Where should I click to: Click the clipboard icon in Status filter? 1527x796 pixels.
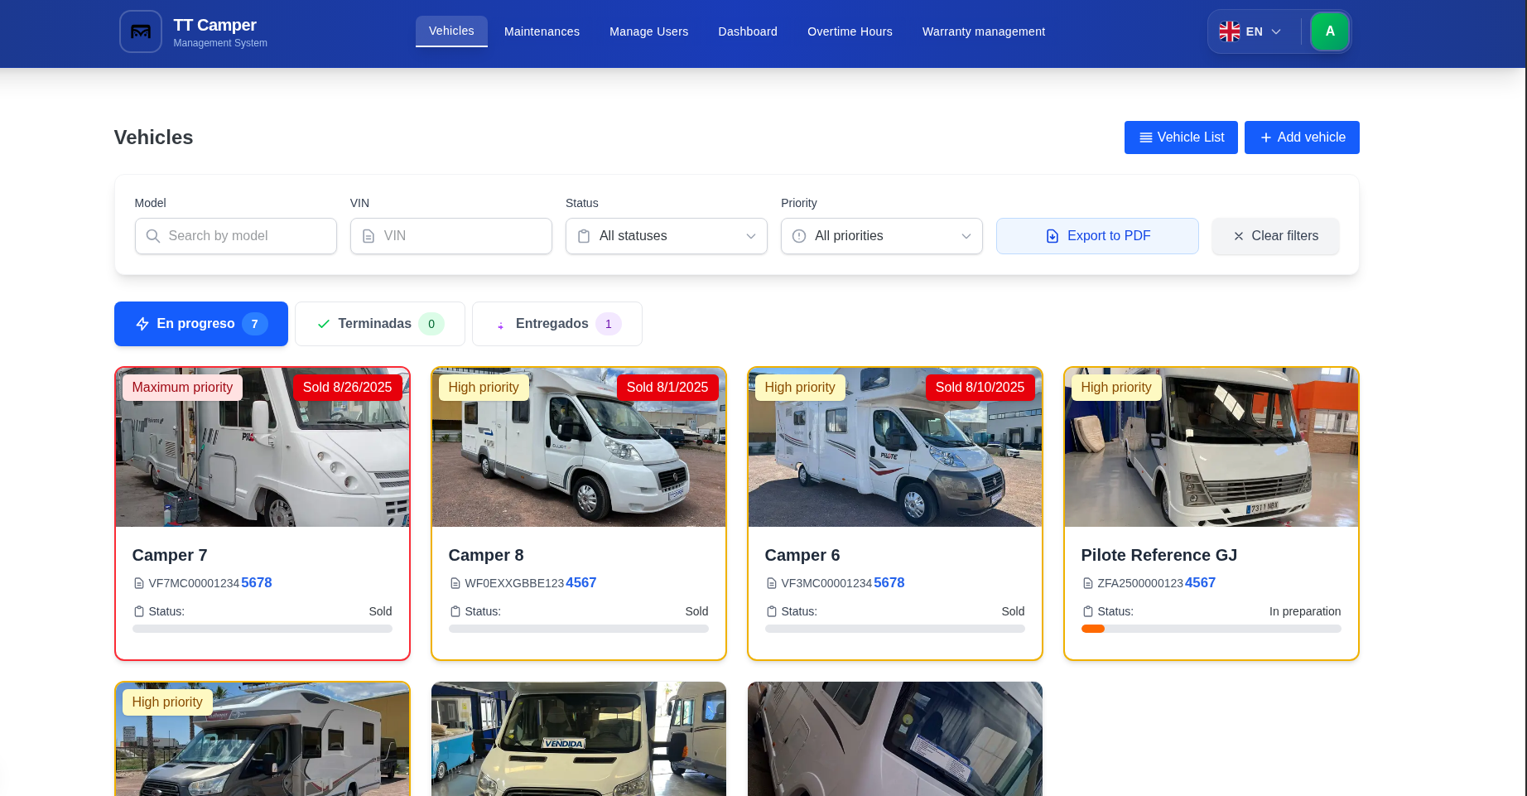(584, 236)
